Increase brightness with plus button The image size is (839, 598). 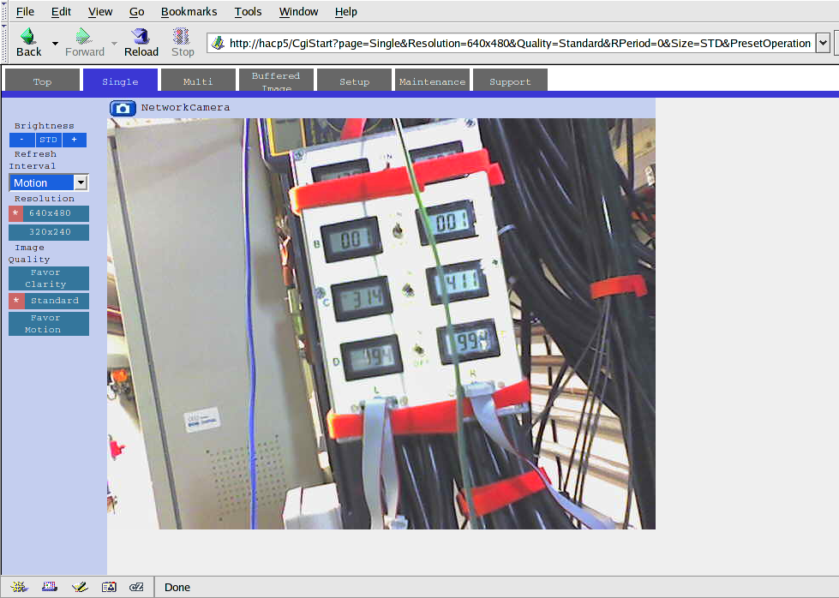click(75, 140)
